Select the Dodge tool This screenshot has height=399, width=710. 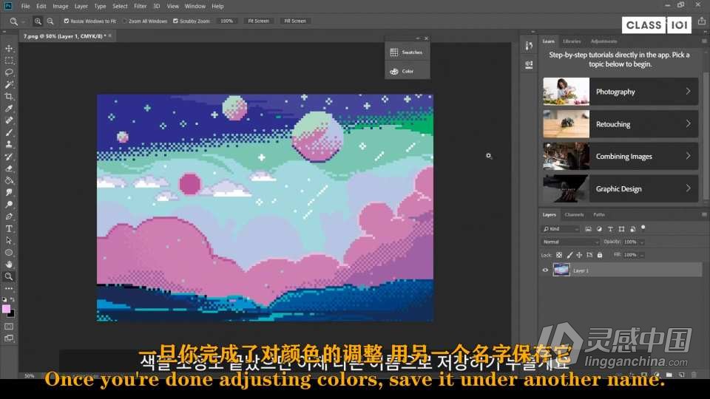(9, 205)
